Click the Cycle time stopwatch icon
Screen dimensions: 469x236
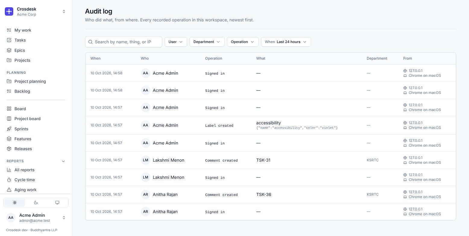(9, 180)
